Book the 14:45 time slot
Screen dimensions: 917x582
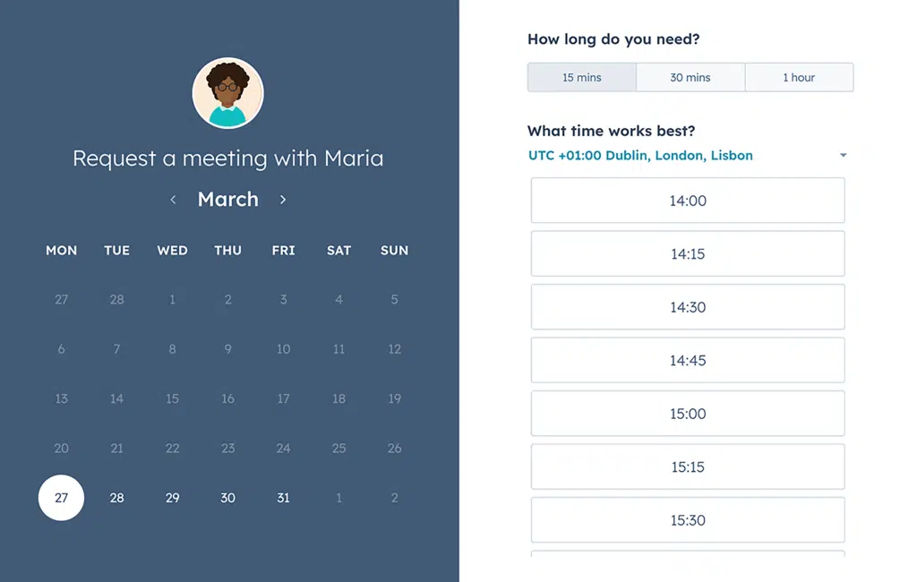[688, 361]
